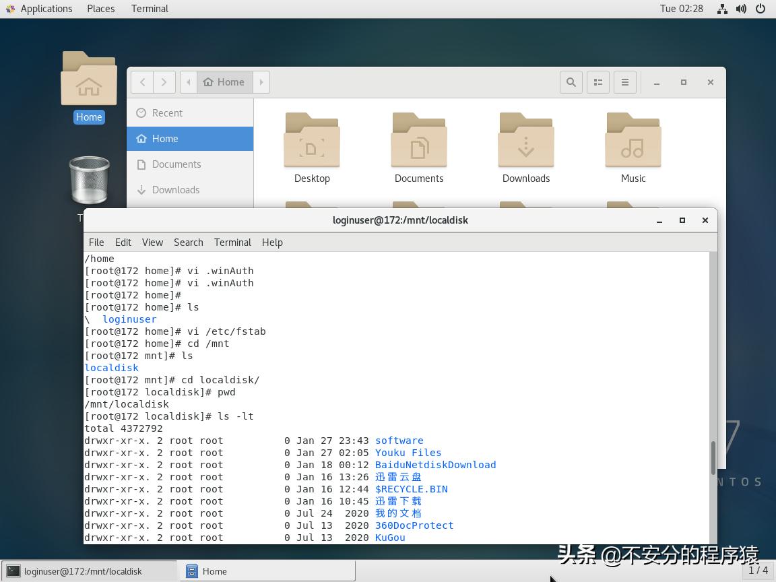
Task: Click the search icon in file manager
Action: point(571,82)
